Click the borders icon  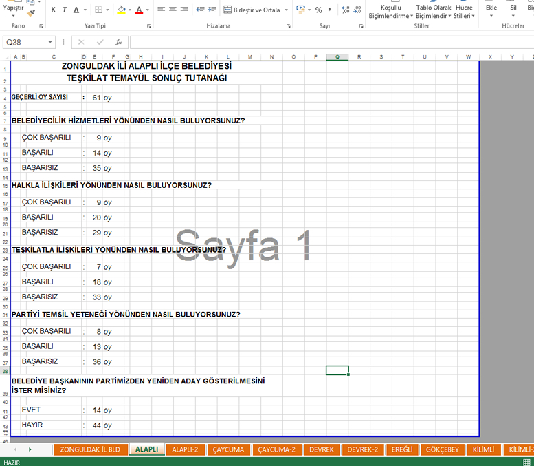[x=98, y=10]
